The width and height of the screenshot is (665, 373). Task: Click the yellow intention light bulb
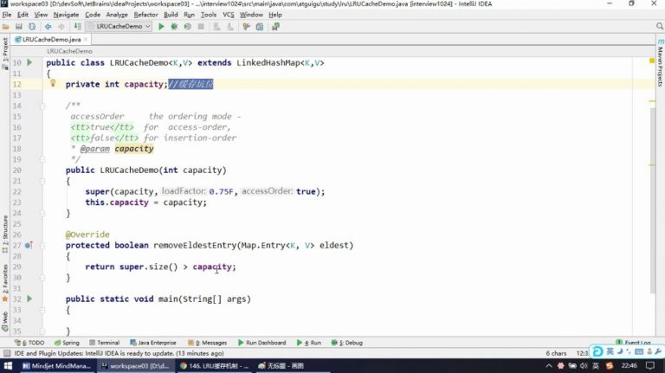(x=52, y=84)
